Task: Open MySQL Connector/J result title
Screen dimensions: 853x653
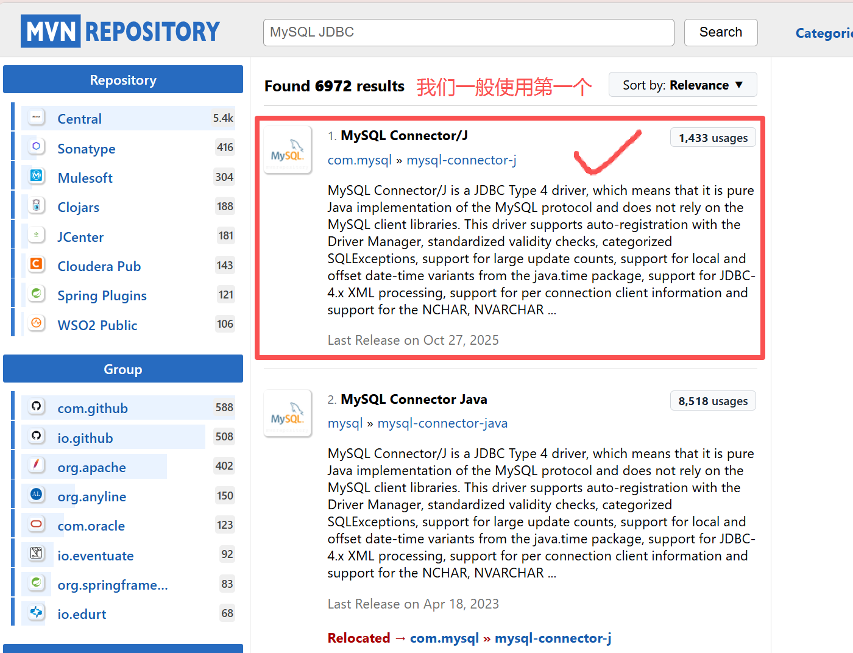Action: [x=404, y=135]
